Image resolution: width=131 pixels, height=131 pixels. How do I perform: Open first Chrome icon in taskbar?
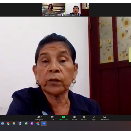coord(8,123)
